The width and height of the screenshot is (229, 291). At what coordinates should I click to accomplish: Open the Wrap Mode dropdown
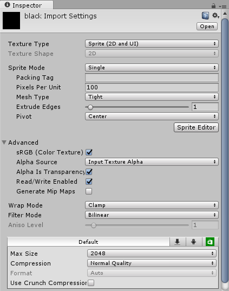(x=152, y=205)
